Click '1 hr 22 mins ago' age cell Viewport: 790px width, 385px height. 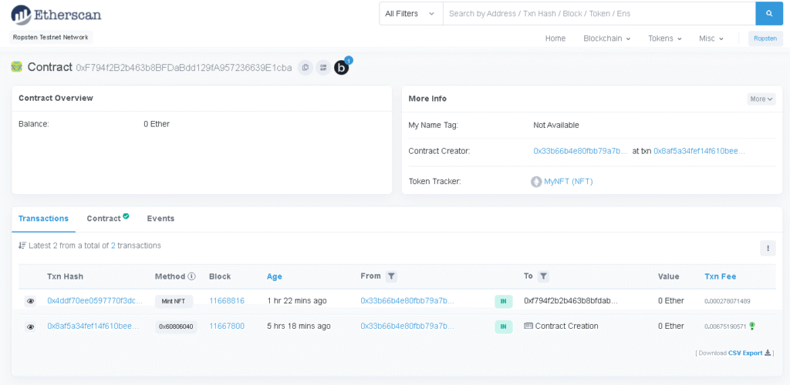point(297,300)
